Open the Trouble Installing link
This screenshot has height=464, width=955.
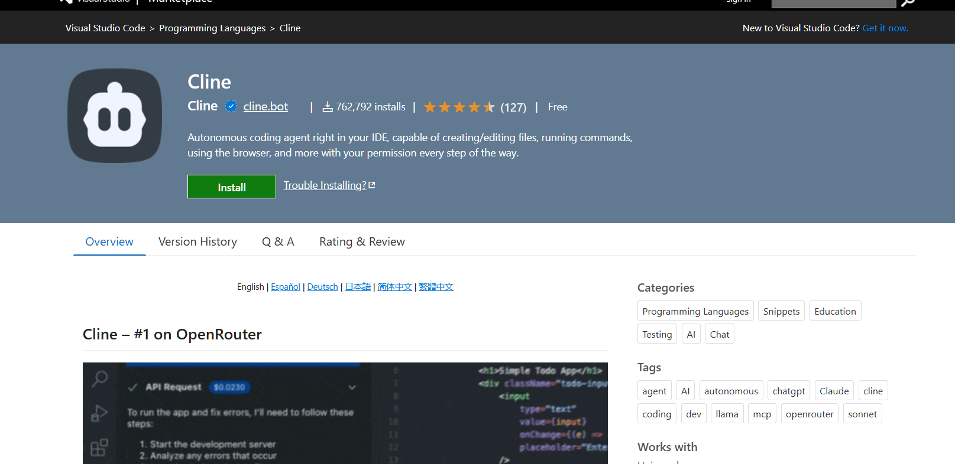[325, 185]
